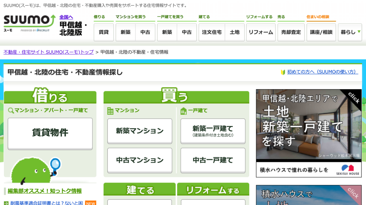Click the beginner mark icon
This screenshot has height=205, width=366.
point(283,72)
